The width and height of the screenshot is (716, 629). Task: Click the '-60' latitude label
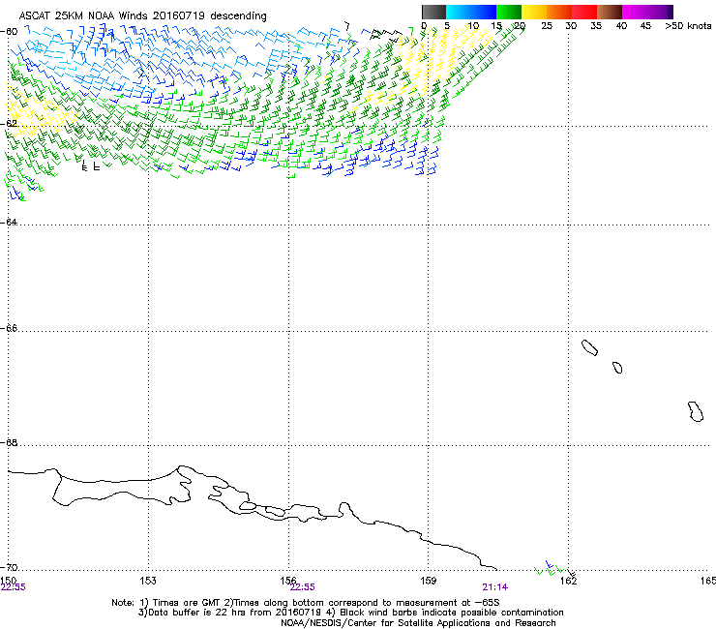[9, 31]
